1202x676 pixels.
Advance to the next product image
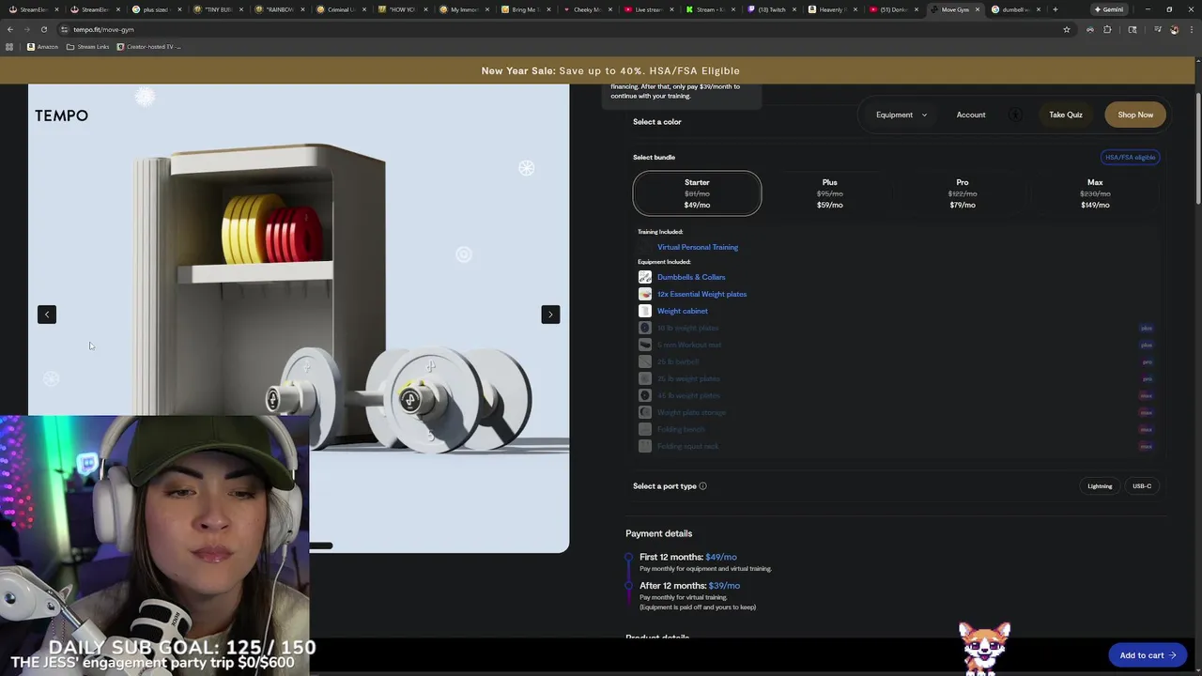pos(550,315)
